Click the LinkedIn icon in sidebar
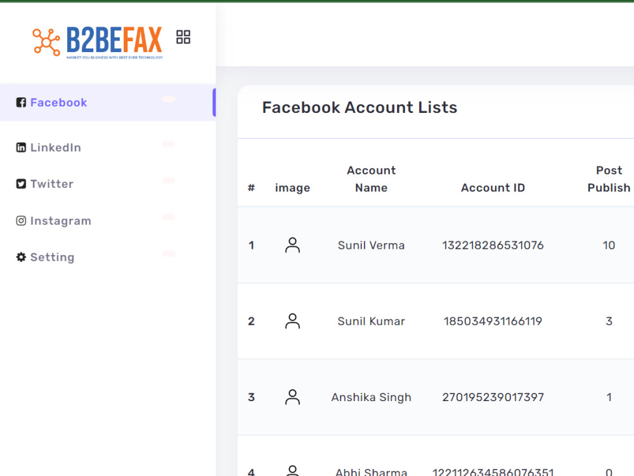 coord(21,147)
